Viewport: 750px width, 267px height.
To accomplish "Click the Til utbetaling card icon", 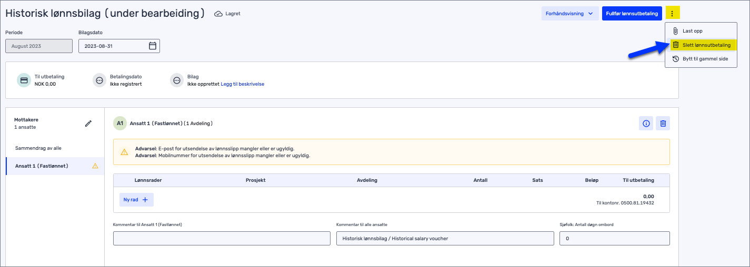I will pos(24,80).
